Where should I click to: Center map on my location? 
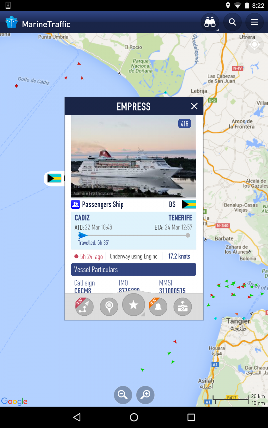point(254,45)
